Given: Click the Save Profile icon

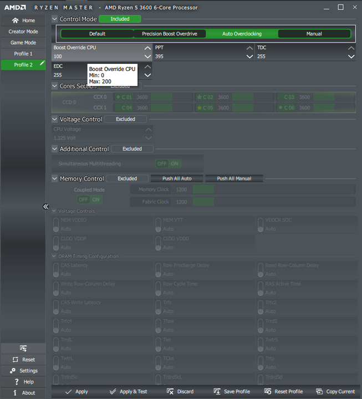Looking at the screenshot, I should (x=217, y=392).
